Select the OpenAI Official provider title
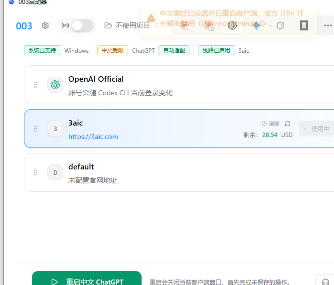Image resolution: width=334 pixels, height=285 pixels. pyautogui.click(x=96, y=79)
